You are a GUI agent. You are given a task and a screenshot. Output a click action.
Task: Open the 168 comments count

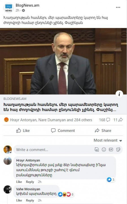click(104, 120)
